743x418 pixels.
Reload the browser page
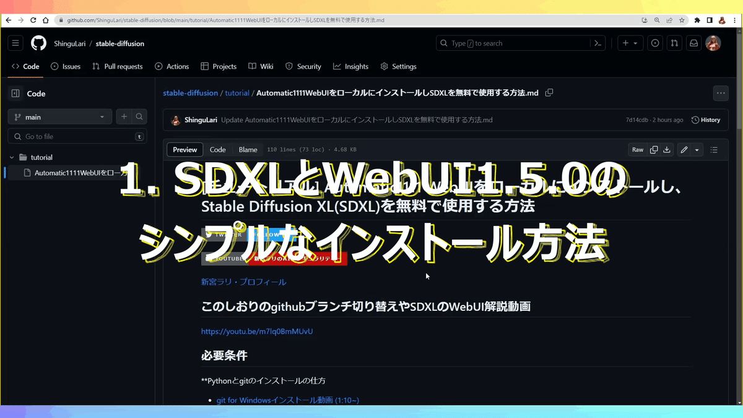tap(33, 20)
